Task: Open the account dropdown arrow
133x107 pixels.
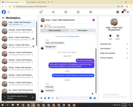Action: point(128,12)
